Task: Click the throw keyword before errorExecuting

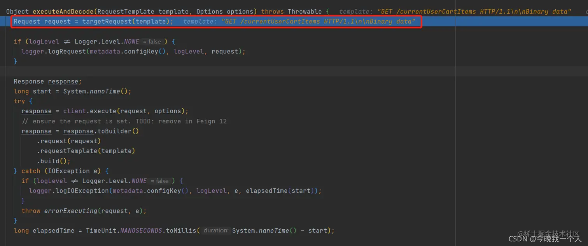Action: click(31, 211)
